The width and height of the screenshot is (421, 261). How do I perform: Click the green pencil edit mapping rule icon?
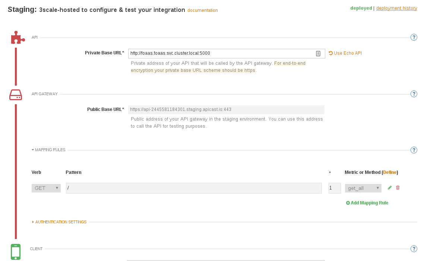point(390,188)
